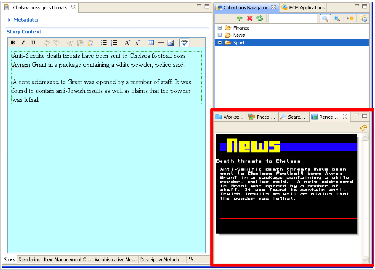Click the folder link icon in navigator toolbar
375x270 pixels.
[364, 18]
